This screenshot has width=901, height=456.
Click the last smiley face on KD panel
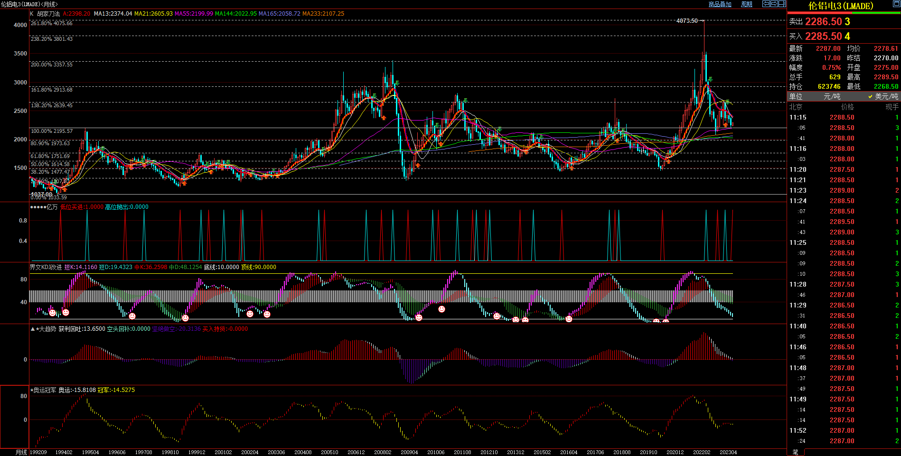[666, 321]
